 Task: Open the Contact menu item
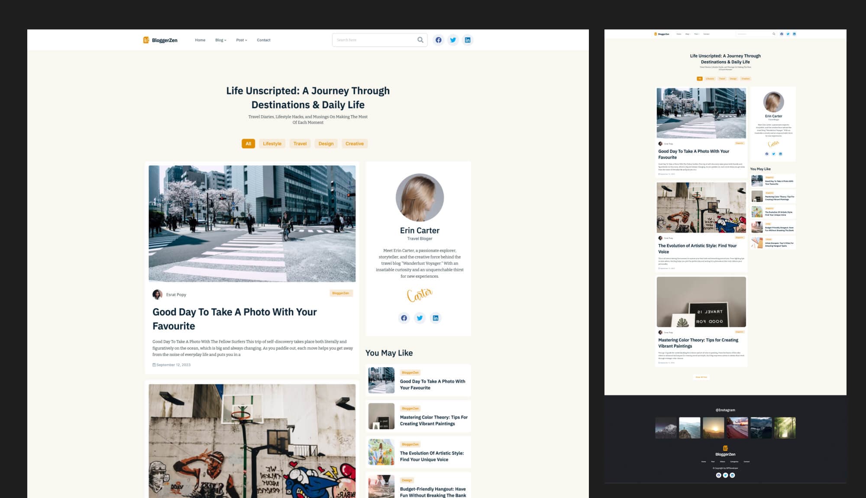(263, 40)
